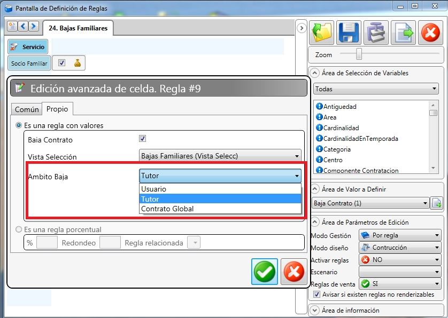Viewport: 448px width, 318px height.
Task: Select the Categoria variable
Action: (333, 149)
